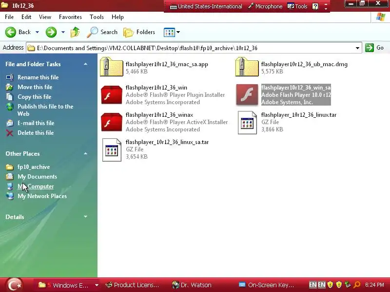This screenshot has width=390, height=292.
Task: Switch to Product Licens... taskbar window
Action: click(132, 285)
